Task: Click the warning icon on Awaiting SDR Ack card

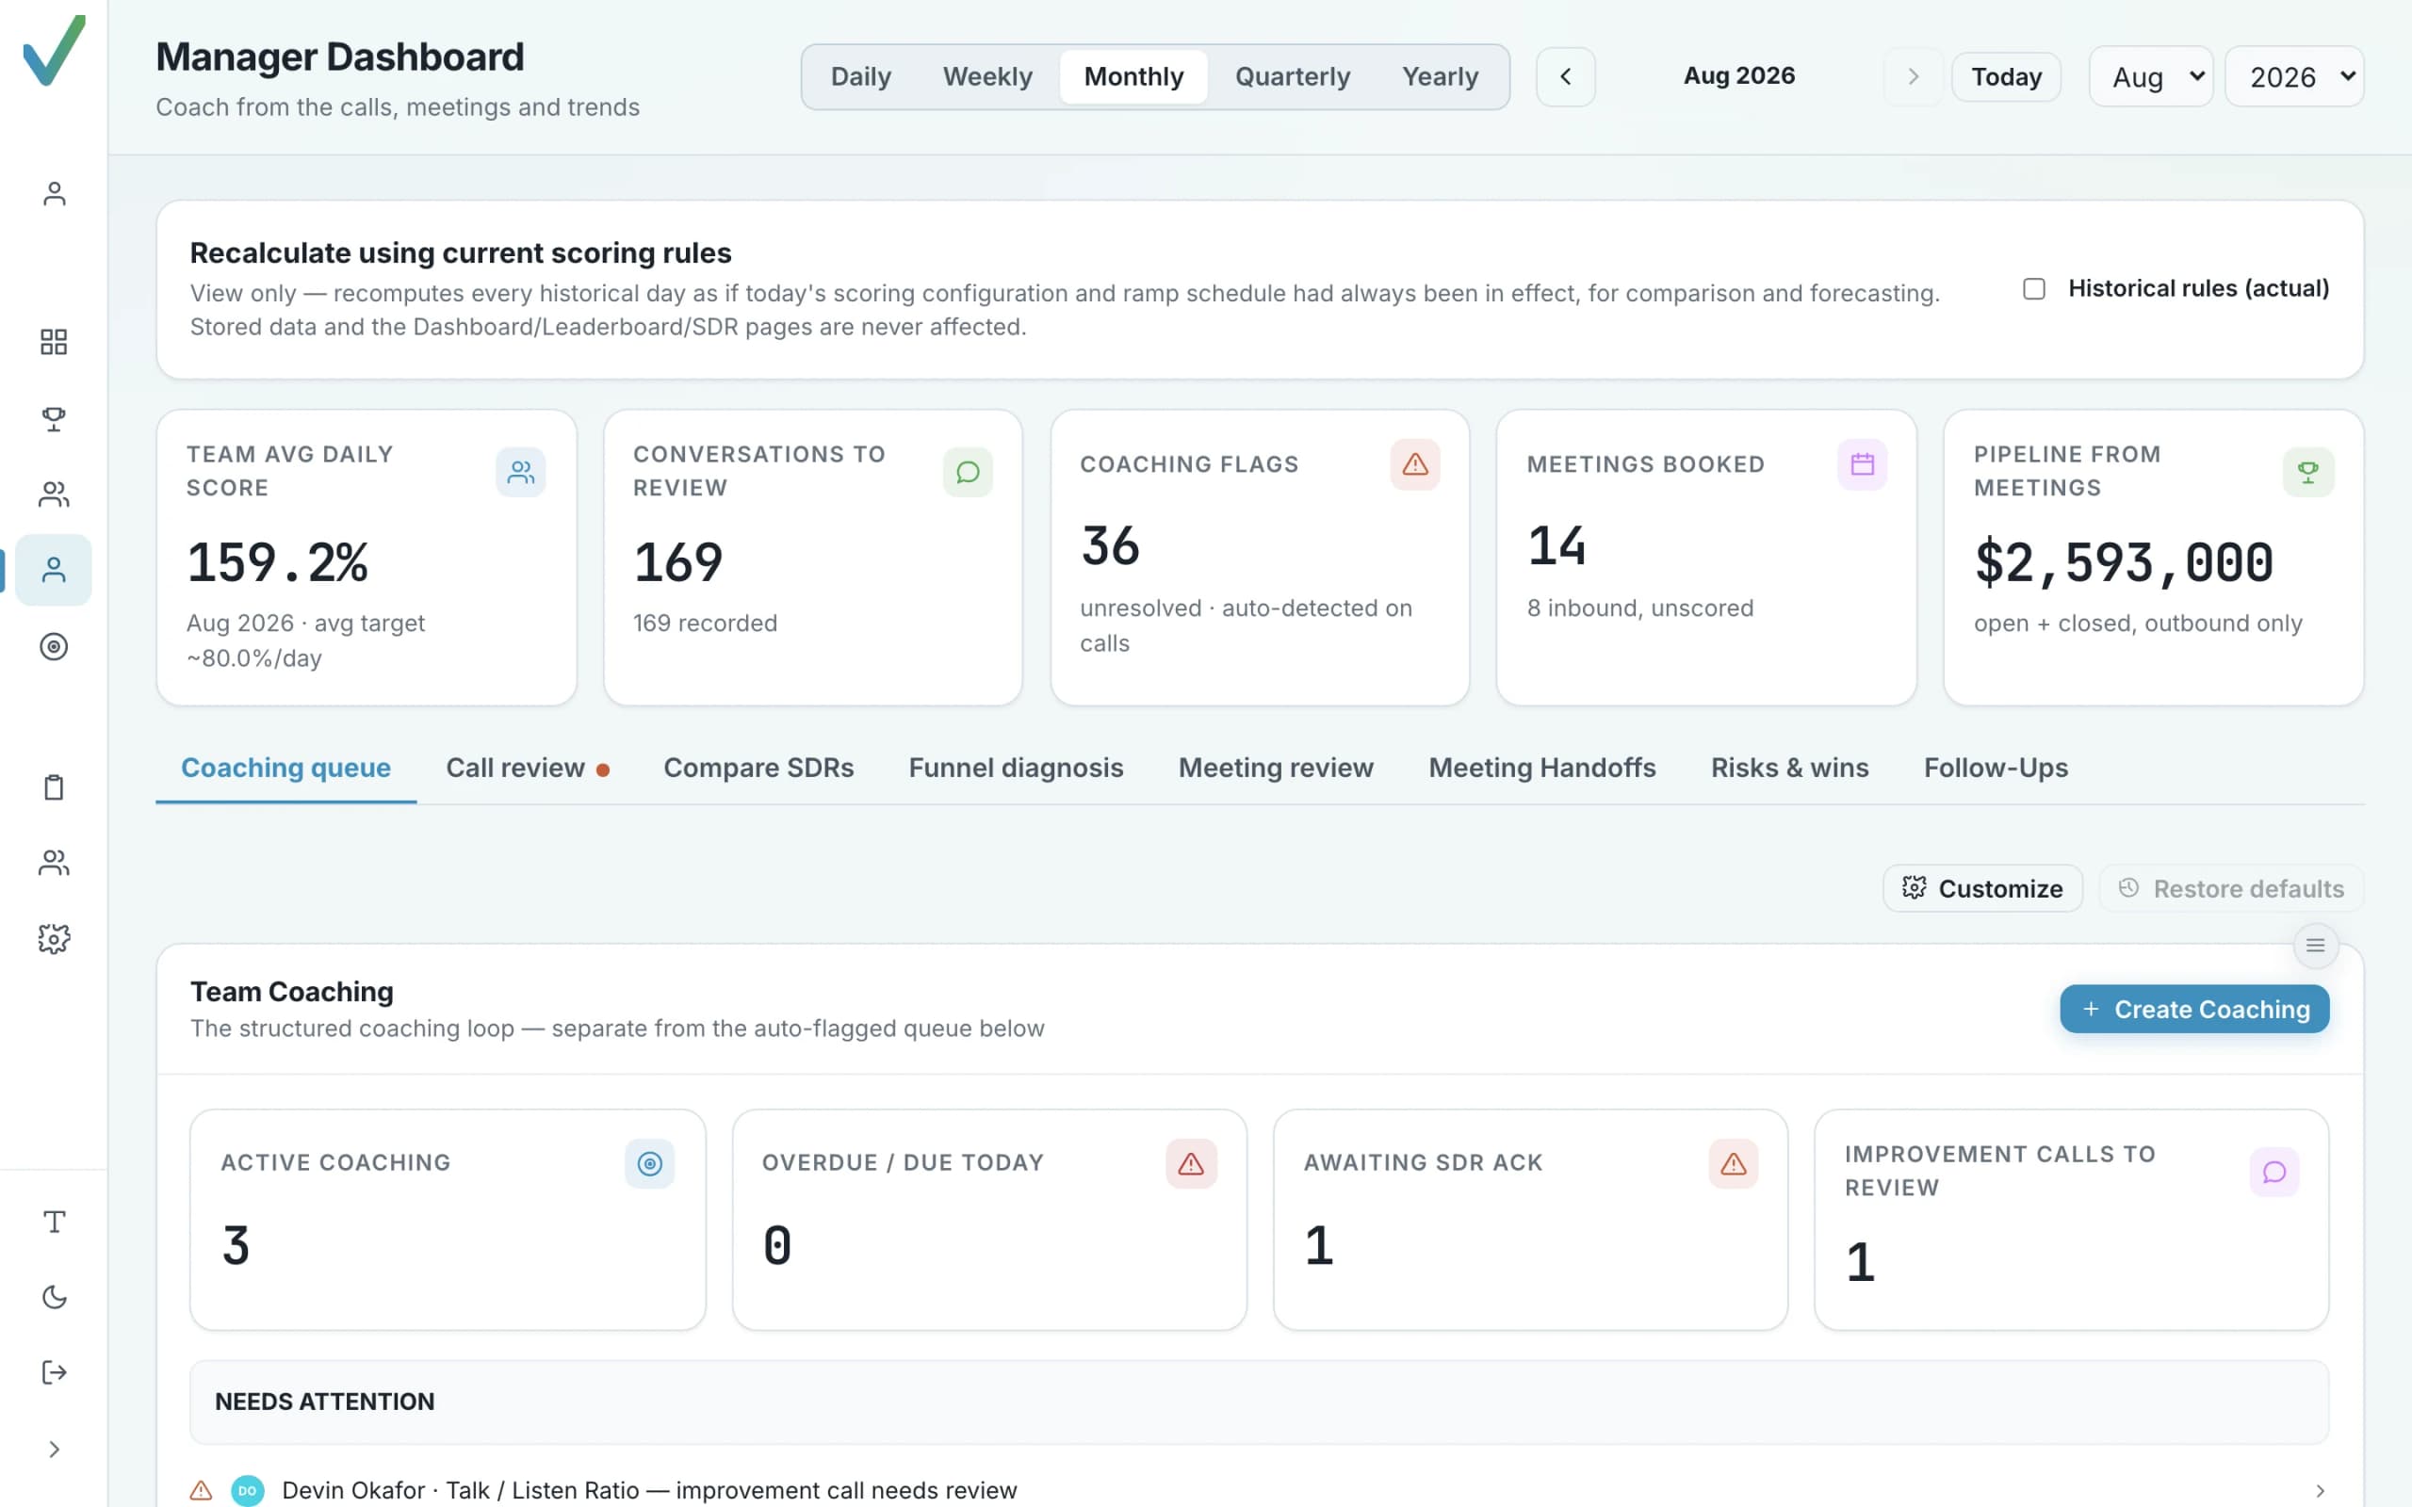Action: click(x=1734, y=1163)
